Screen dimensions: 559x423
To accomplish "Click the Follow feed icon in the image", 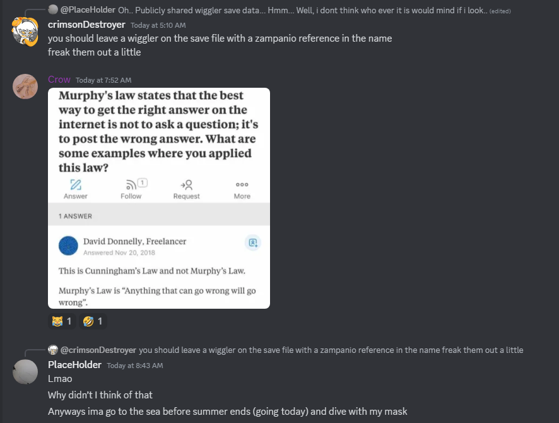I will click(131, 185).
